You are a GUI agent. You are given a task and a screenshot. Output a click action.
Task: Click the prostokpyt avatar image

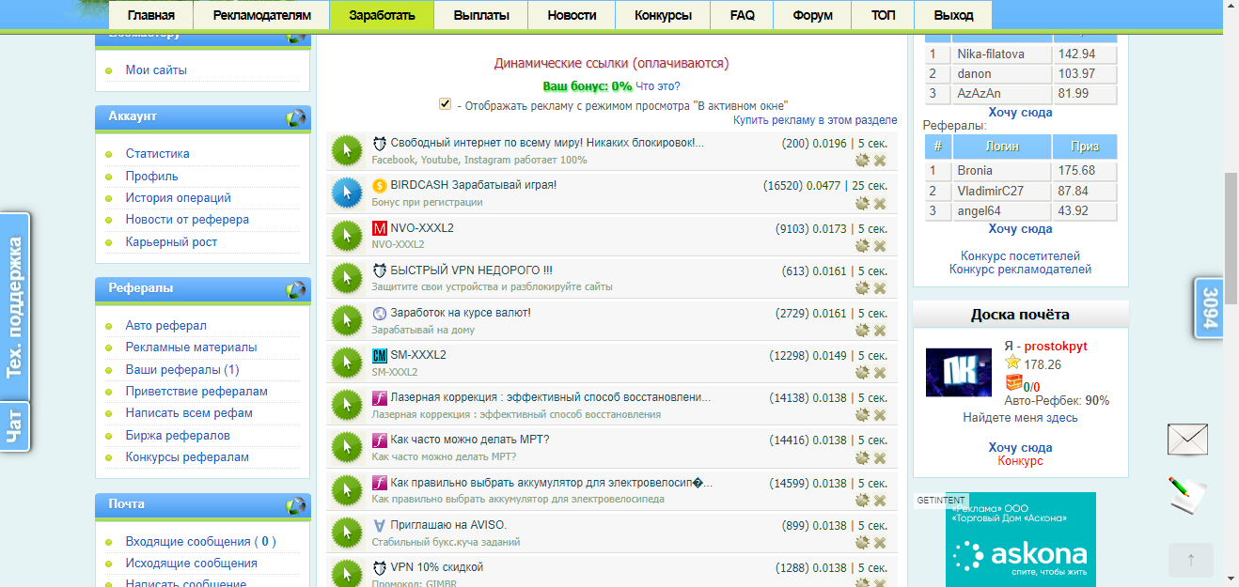pos(959,372)
